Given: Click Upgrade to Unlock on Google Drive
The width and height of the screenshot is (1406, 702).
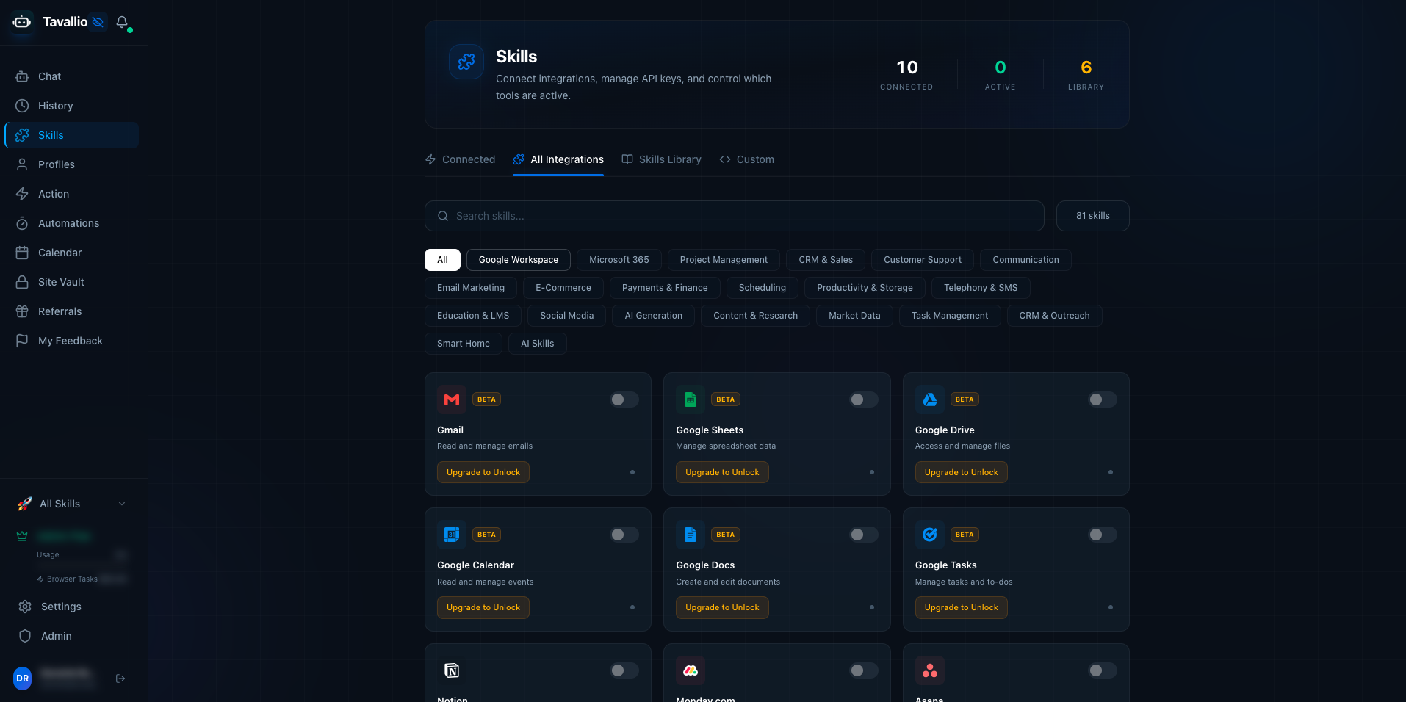Looking at the screenshot, I should tap(962, 472).
